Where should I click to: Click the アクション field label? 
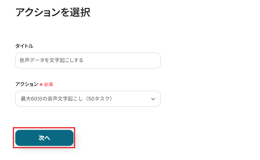(x=26, y=84)
